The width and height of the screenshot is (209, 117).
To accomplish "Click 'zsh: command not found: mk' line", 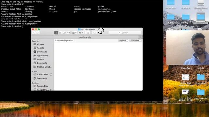I will pyautogui.click(x=14, y=19).
